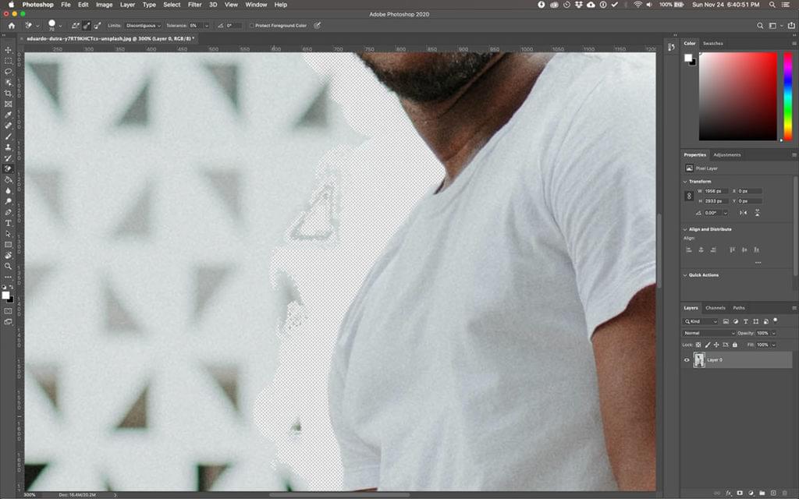
Task: Enable Protect Foreground Color checkbox
Action: 252,26
